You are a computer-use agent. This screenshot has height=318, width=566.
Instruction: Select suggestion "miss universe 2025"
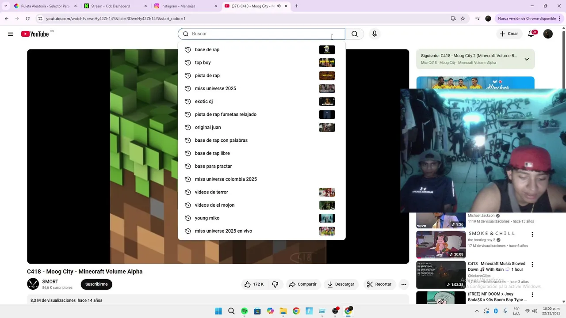pos(261,88)
